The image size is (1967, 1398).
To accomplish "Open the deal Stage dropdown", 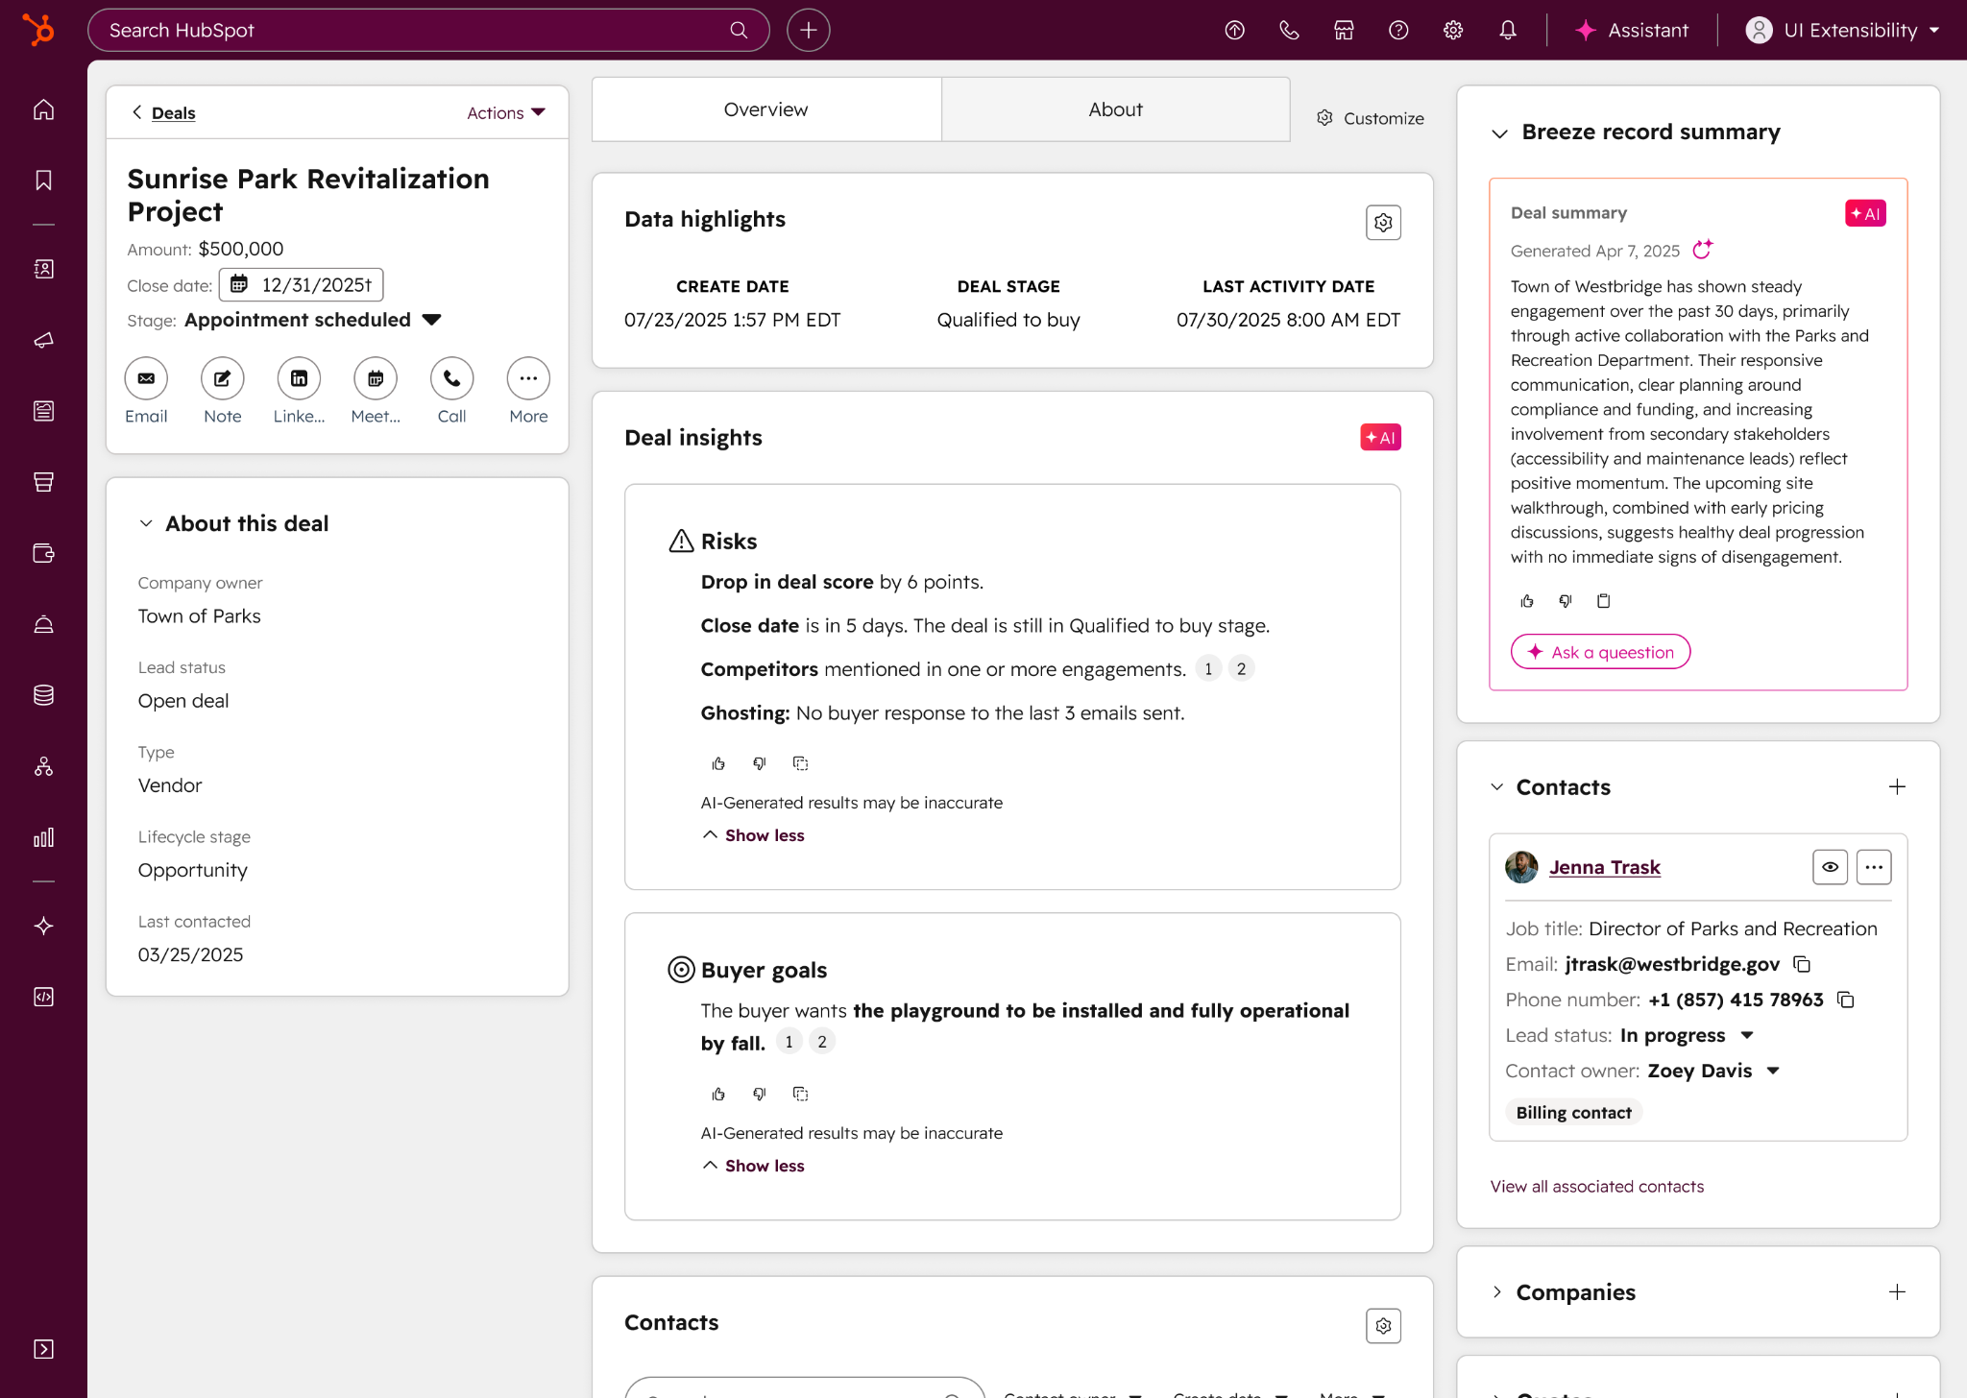I will [x=431, y=320].
